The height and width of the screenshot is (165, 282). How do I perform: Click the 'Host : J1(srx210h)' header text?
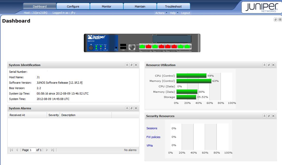[36, 13]
